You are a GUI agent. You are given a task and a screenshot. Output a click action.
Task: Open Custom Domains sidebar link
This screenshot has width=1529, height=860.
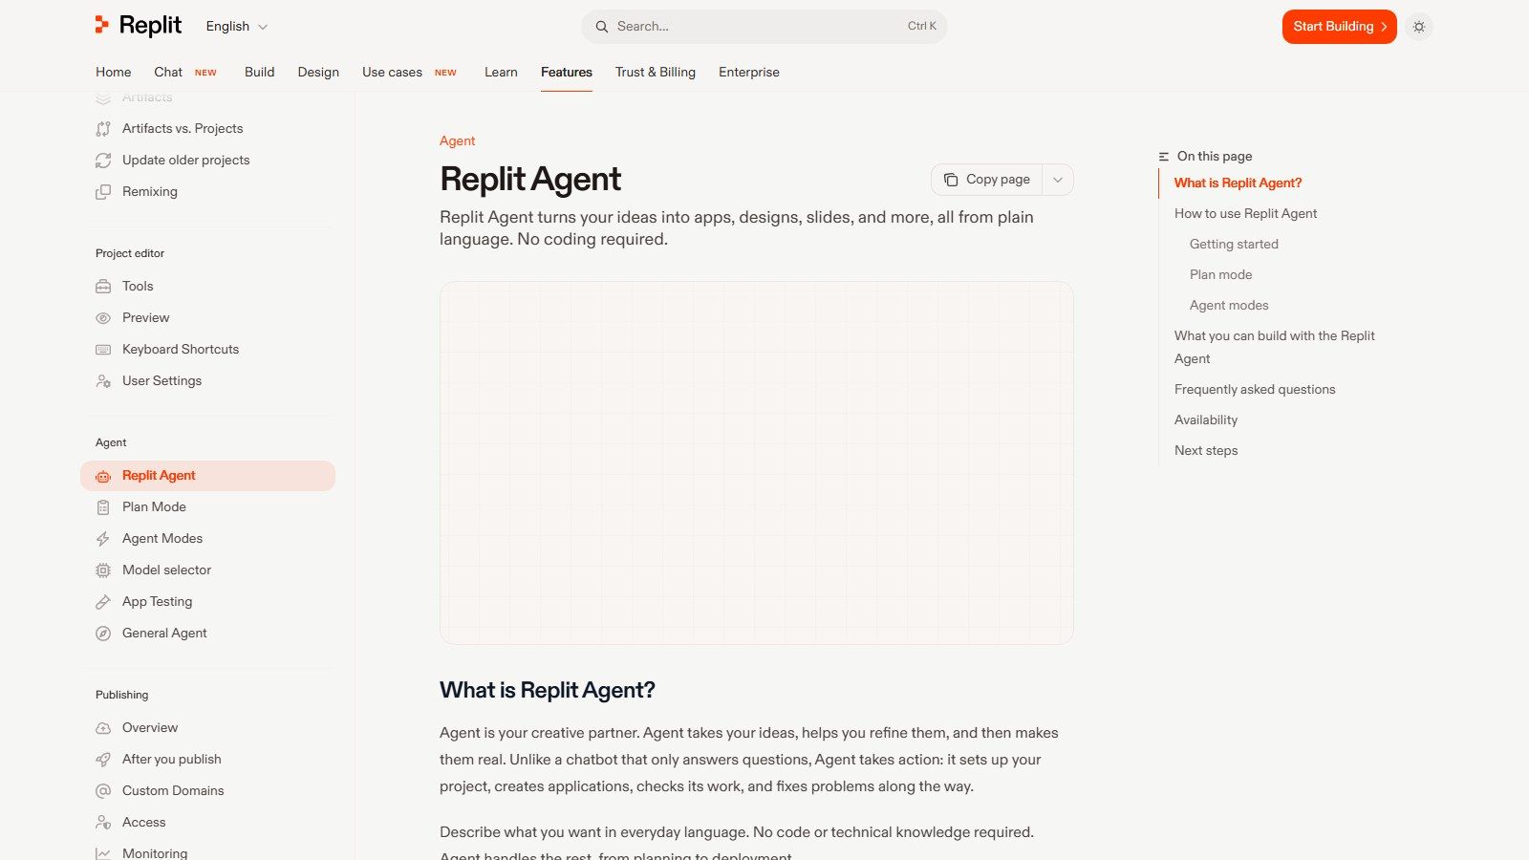coord(208,791)
